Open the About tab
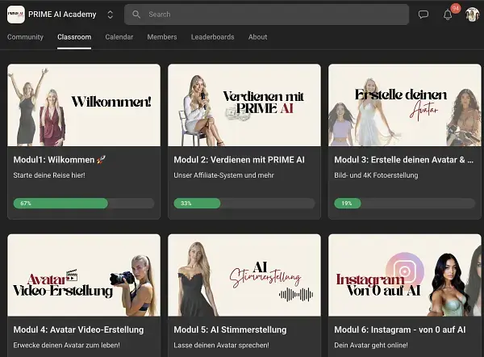The width and height of the screenshot is (484, 357). tap(257, 37)
